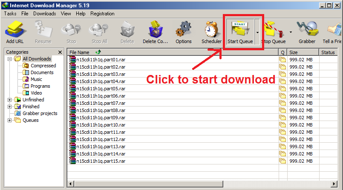Click the horizontal scrollbar left arrow
343x190 pixels.
tap(70, 184)
